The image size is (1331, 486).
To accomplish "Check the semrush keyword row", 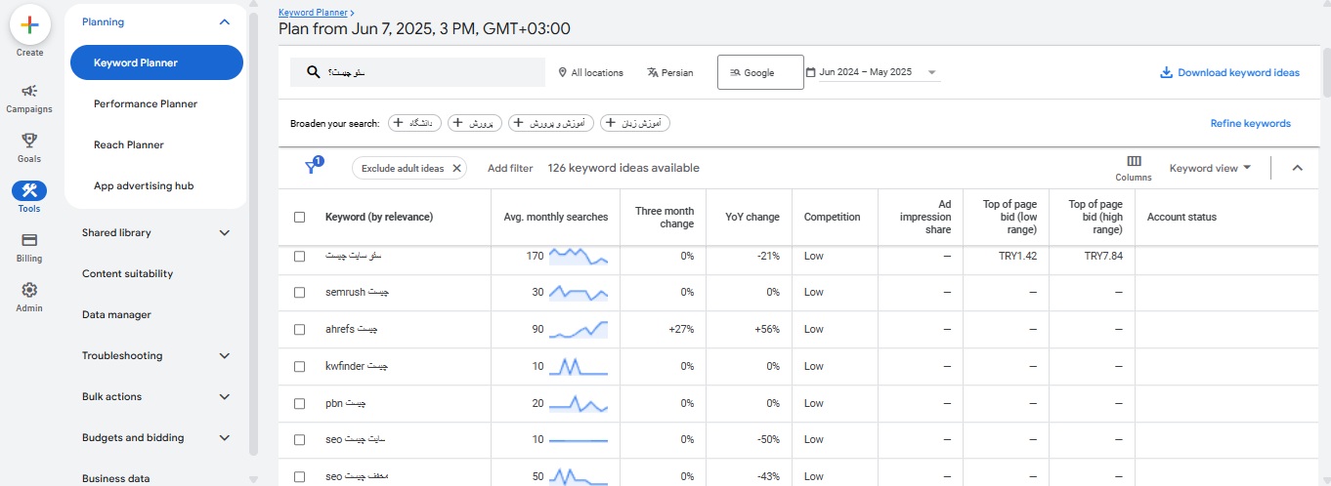I will 300,292.
